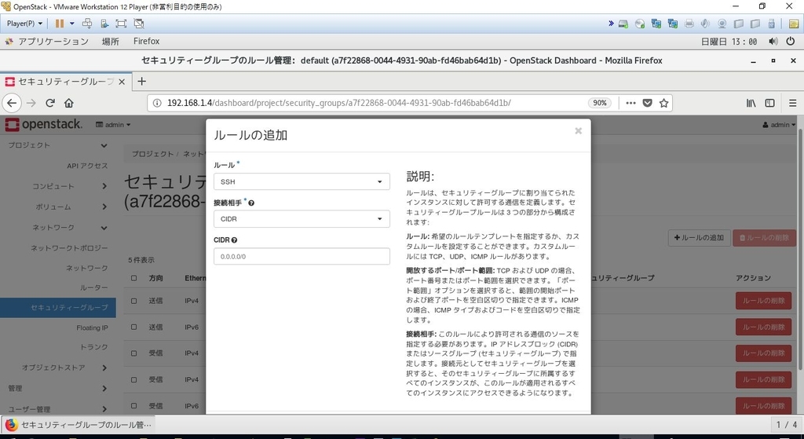Screen dimensions: 804x439
Task: Open the Firefox menu in GNOME top bar
Action: pyautogui.click(x=147, y=42)
